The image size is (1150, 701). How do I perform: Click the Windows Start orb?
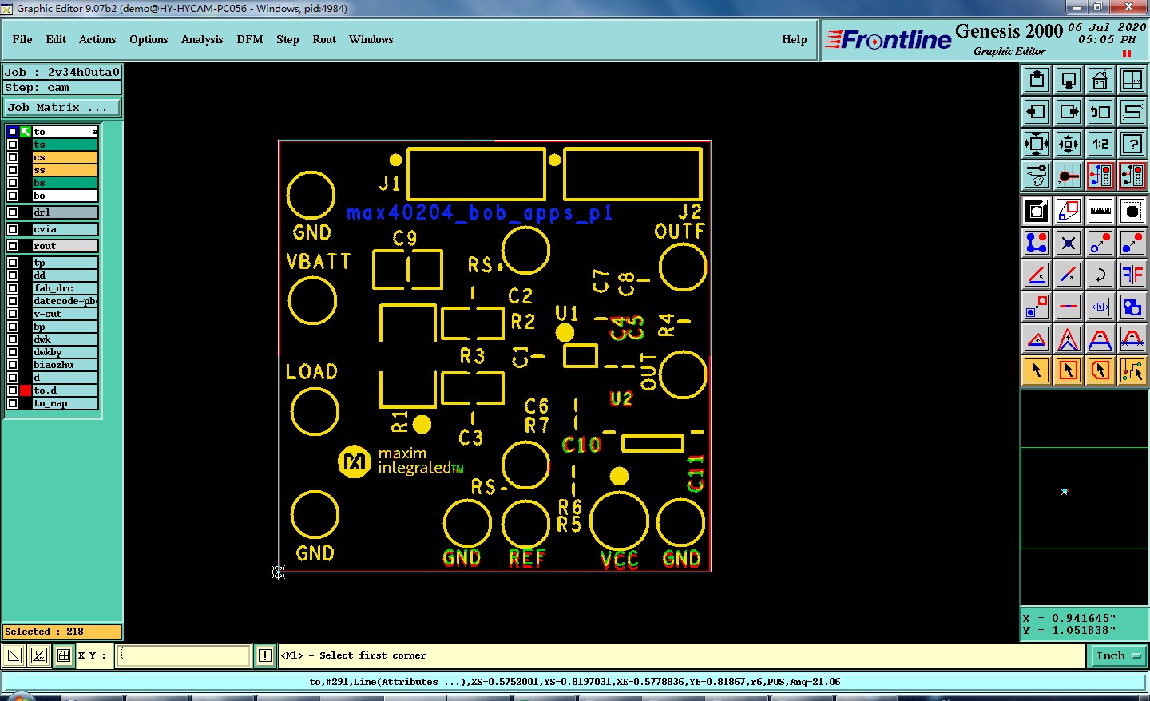coord(20,697)
